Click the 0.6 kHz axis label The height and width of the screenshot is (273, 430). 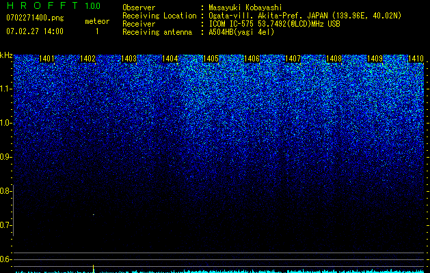6,259
